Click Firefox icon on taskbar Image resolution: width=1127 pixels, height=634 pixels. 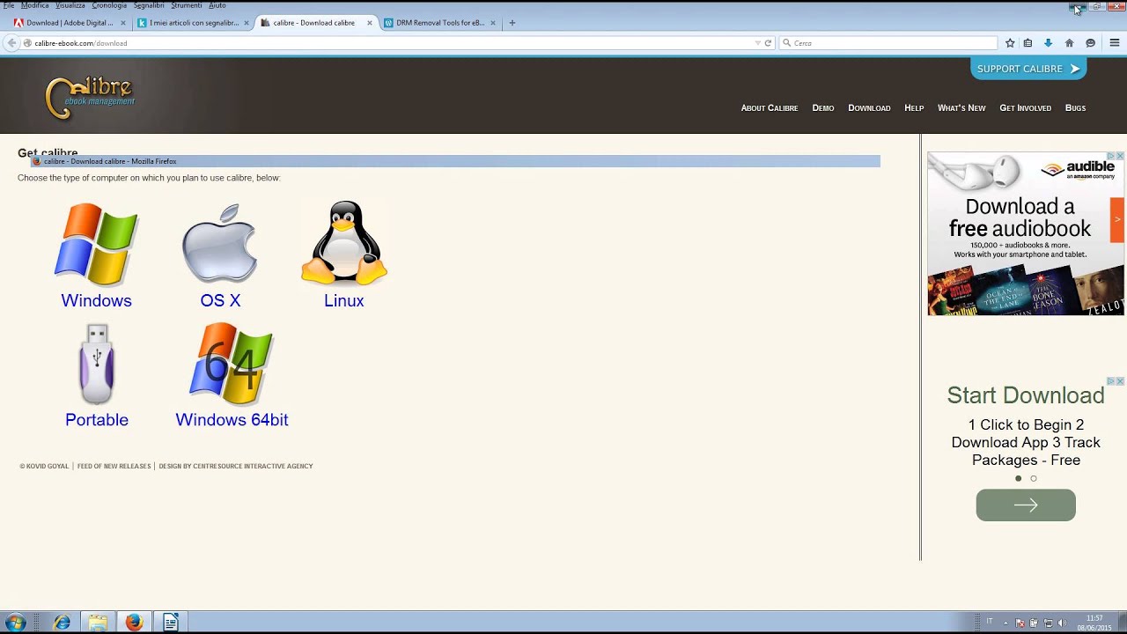point(134,623)
